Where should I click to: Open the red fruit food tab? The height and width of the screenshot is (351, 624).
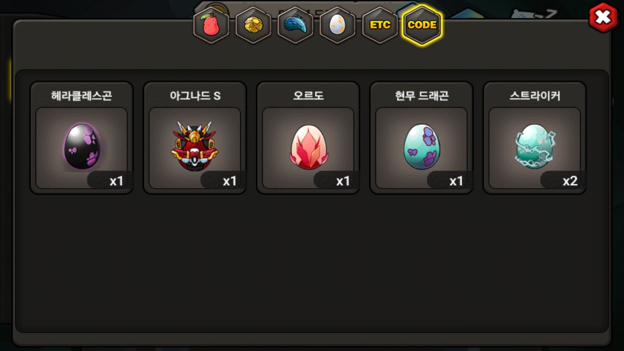pos(211,25)
